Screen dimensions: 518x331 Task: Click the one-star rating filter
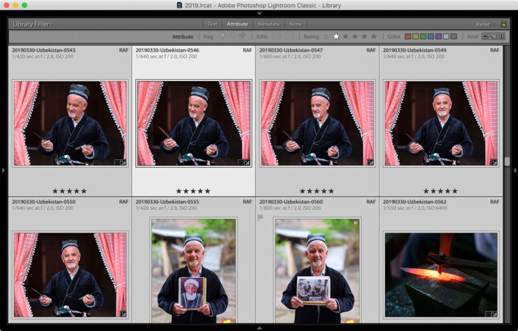pyautogui.click(x=336, y=37)
